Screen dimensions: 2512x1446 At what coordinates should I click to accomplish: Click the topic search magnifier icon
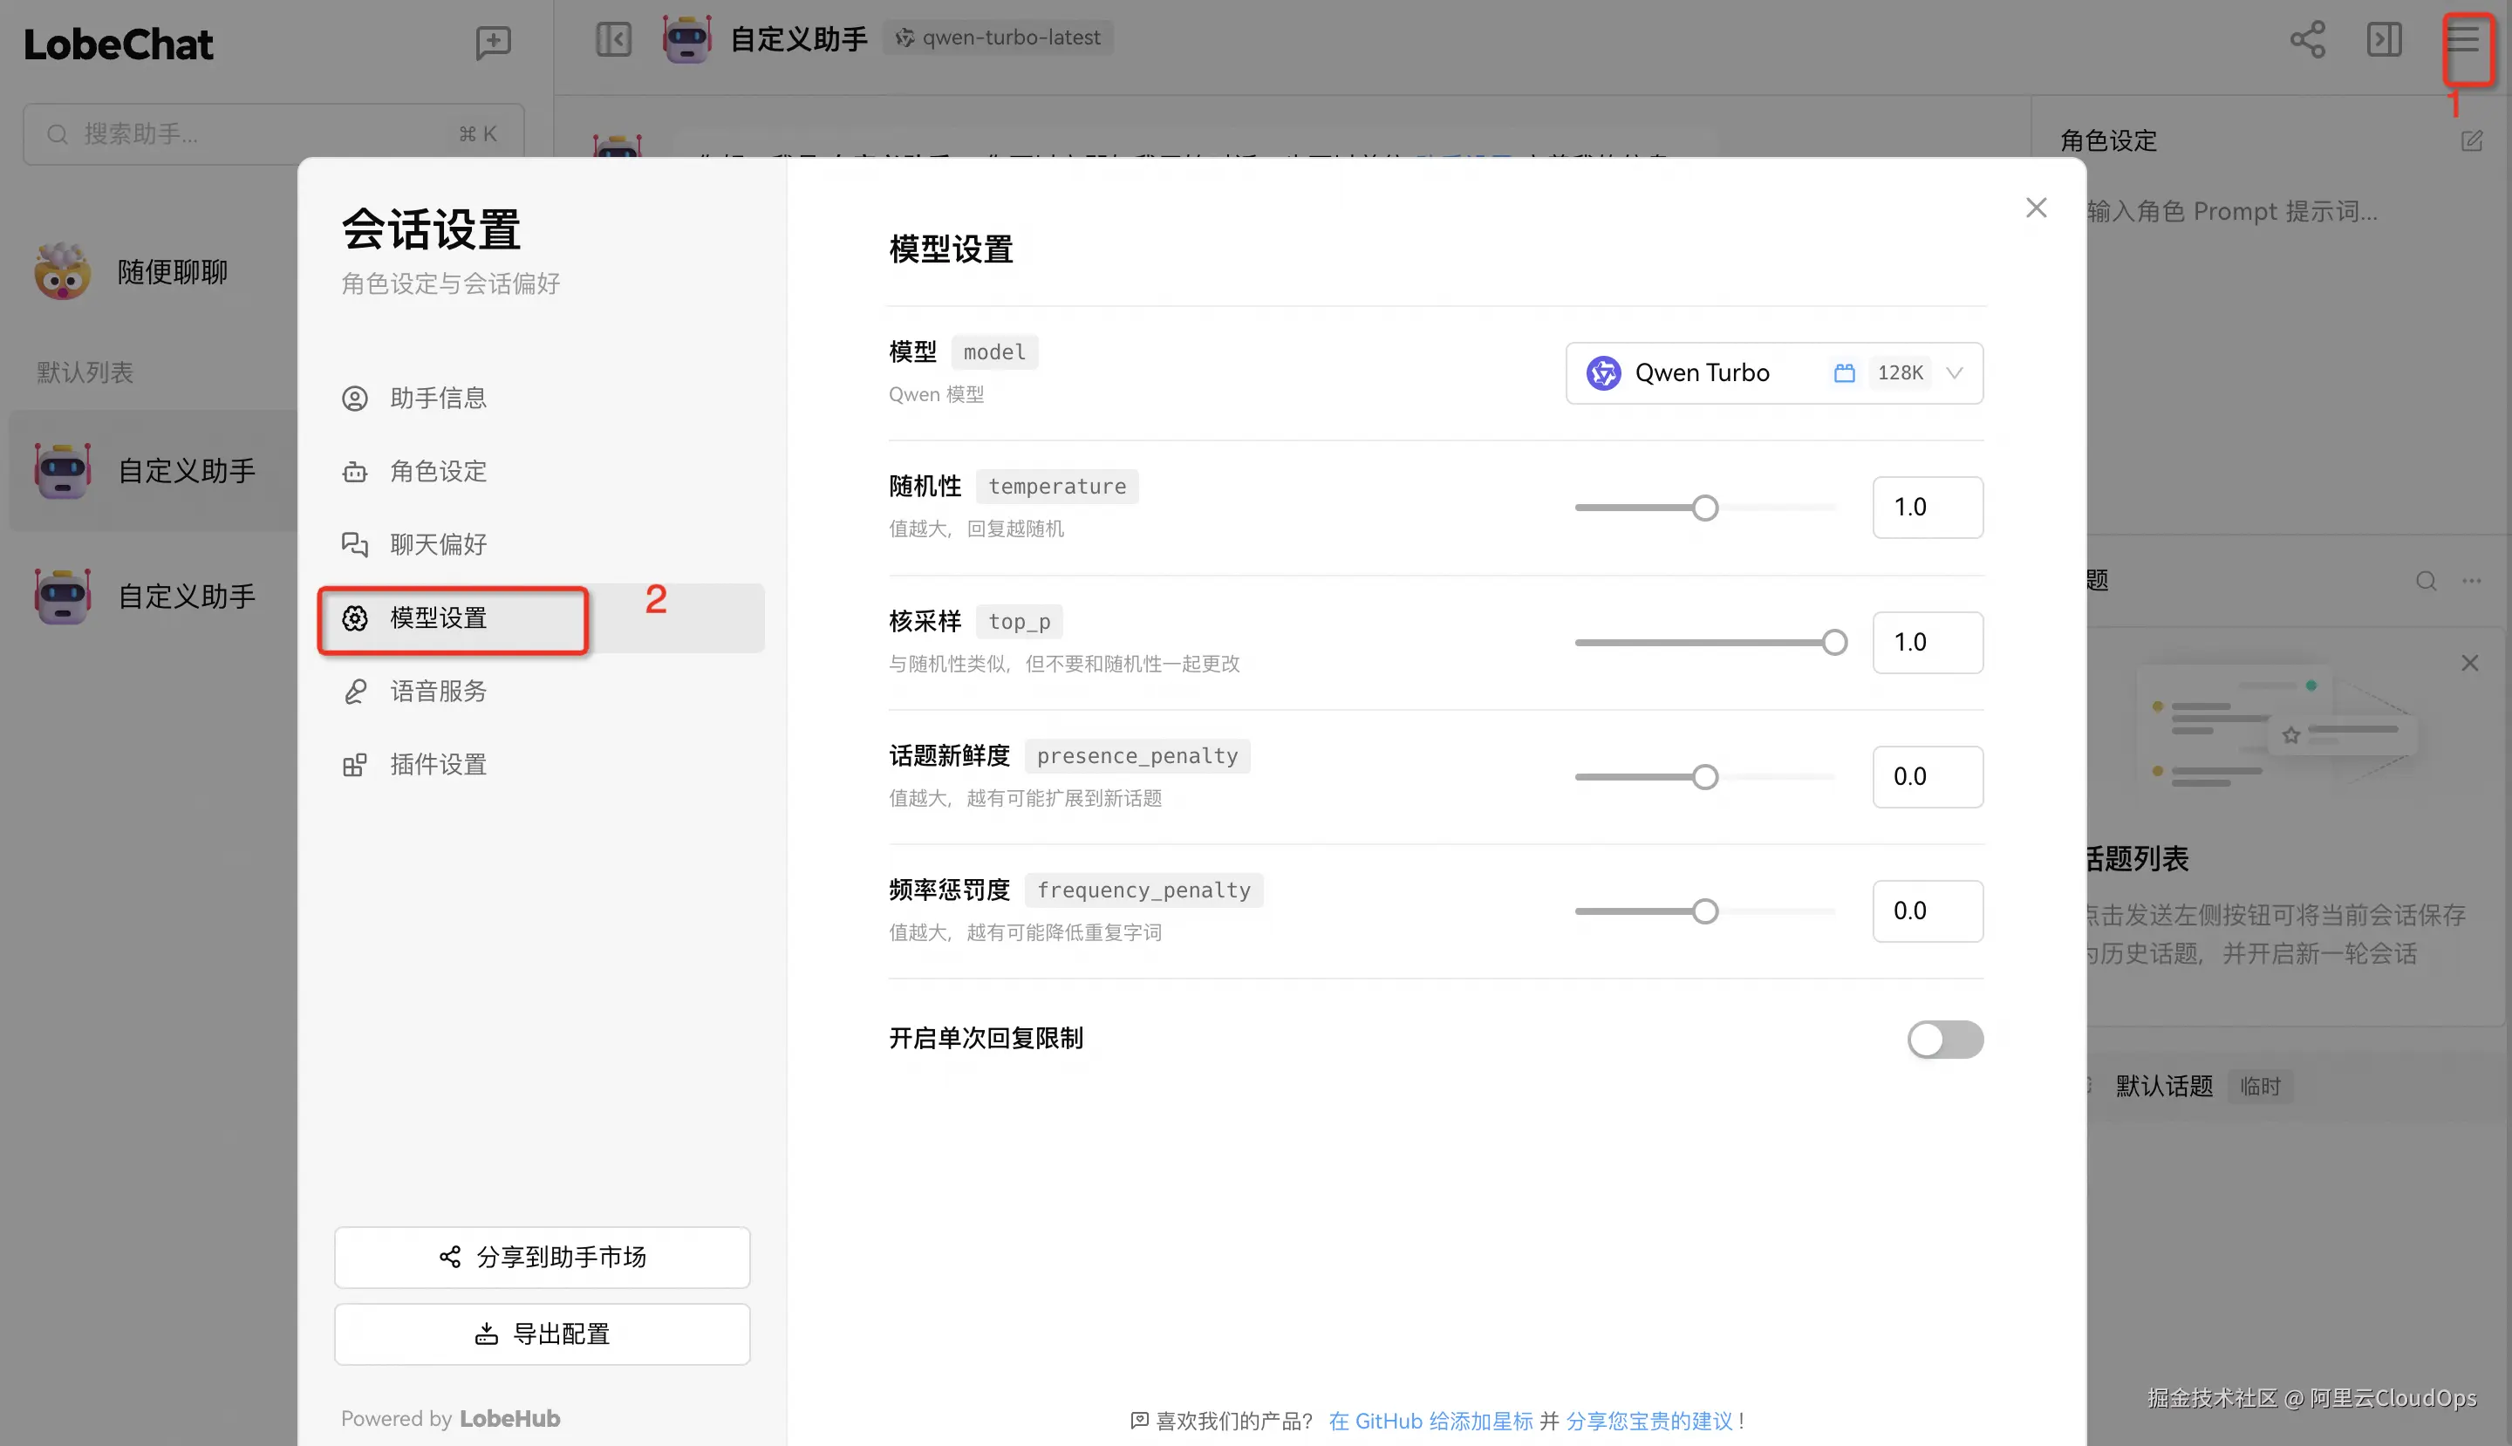(2426, 581)
